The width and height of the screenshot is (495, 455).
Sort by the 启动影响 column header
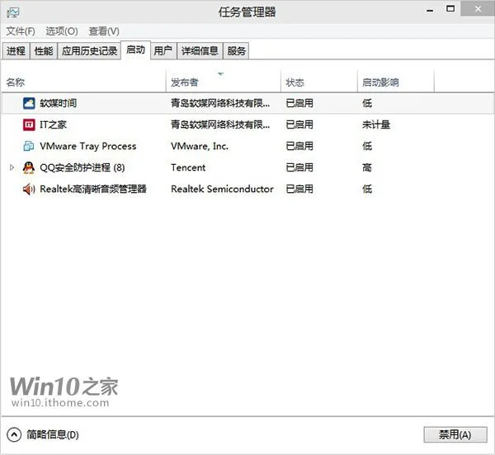[x=396, y=82]
